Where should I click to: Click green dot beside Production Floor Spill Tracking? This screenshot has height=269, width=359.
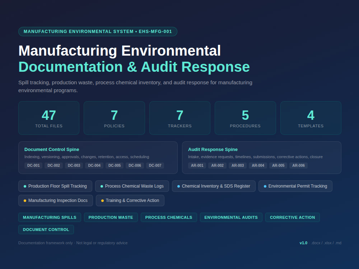point(25,187)
